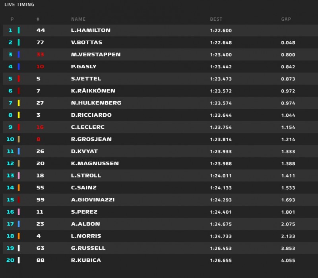Select the A.GIOVINAZZI driver name
This screenshot has width=318, height=278.
(93, 200)
